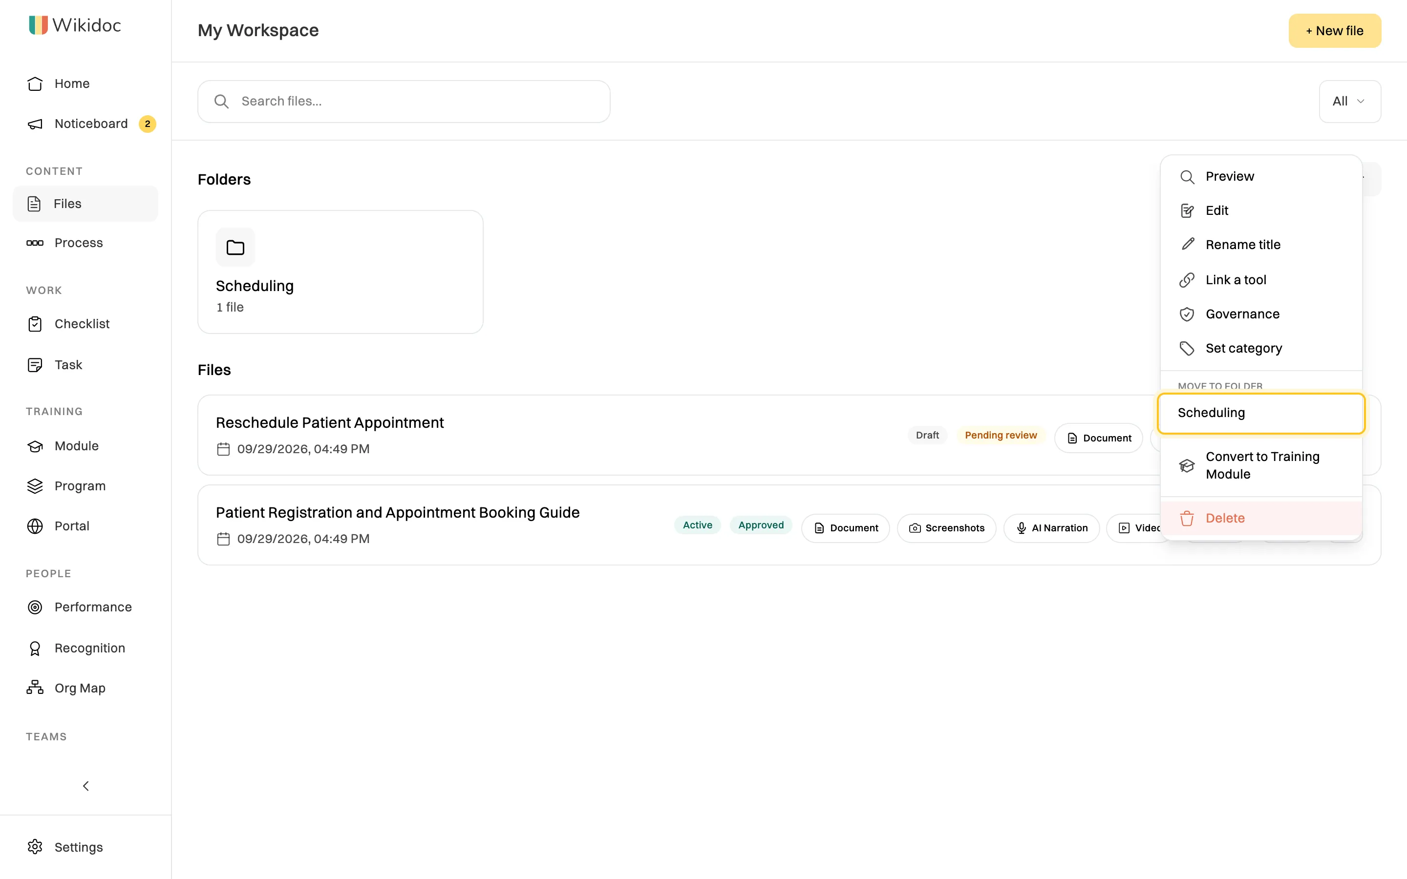Open the Reschedule Patient Appointment file title
The image size is (1407, 879).
point(330,422)
